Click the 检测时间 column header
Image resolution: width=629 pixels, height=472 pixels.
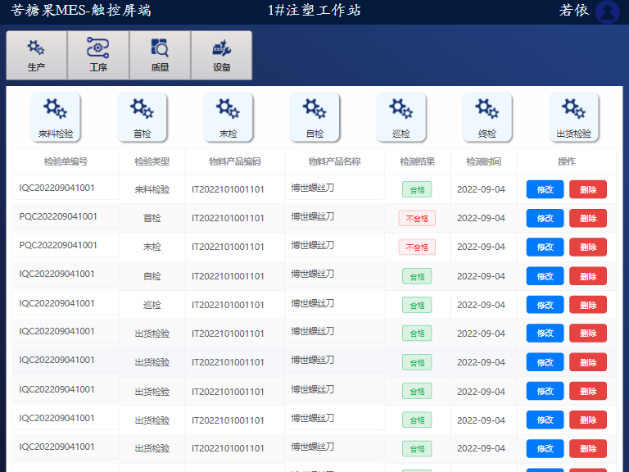pyautogui.click(x=483, y=161)
